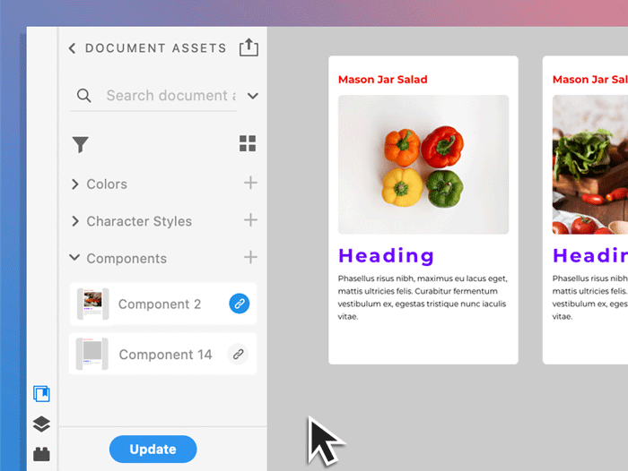This screenshot has height=471, width=628.
Task: Switch to grid view icon
Action: pos(248,144)
